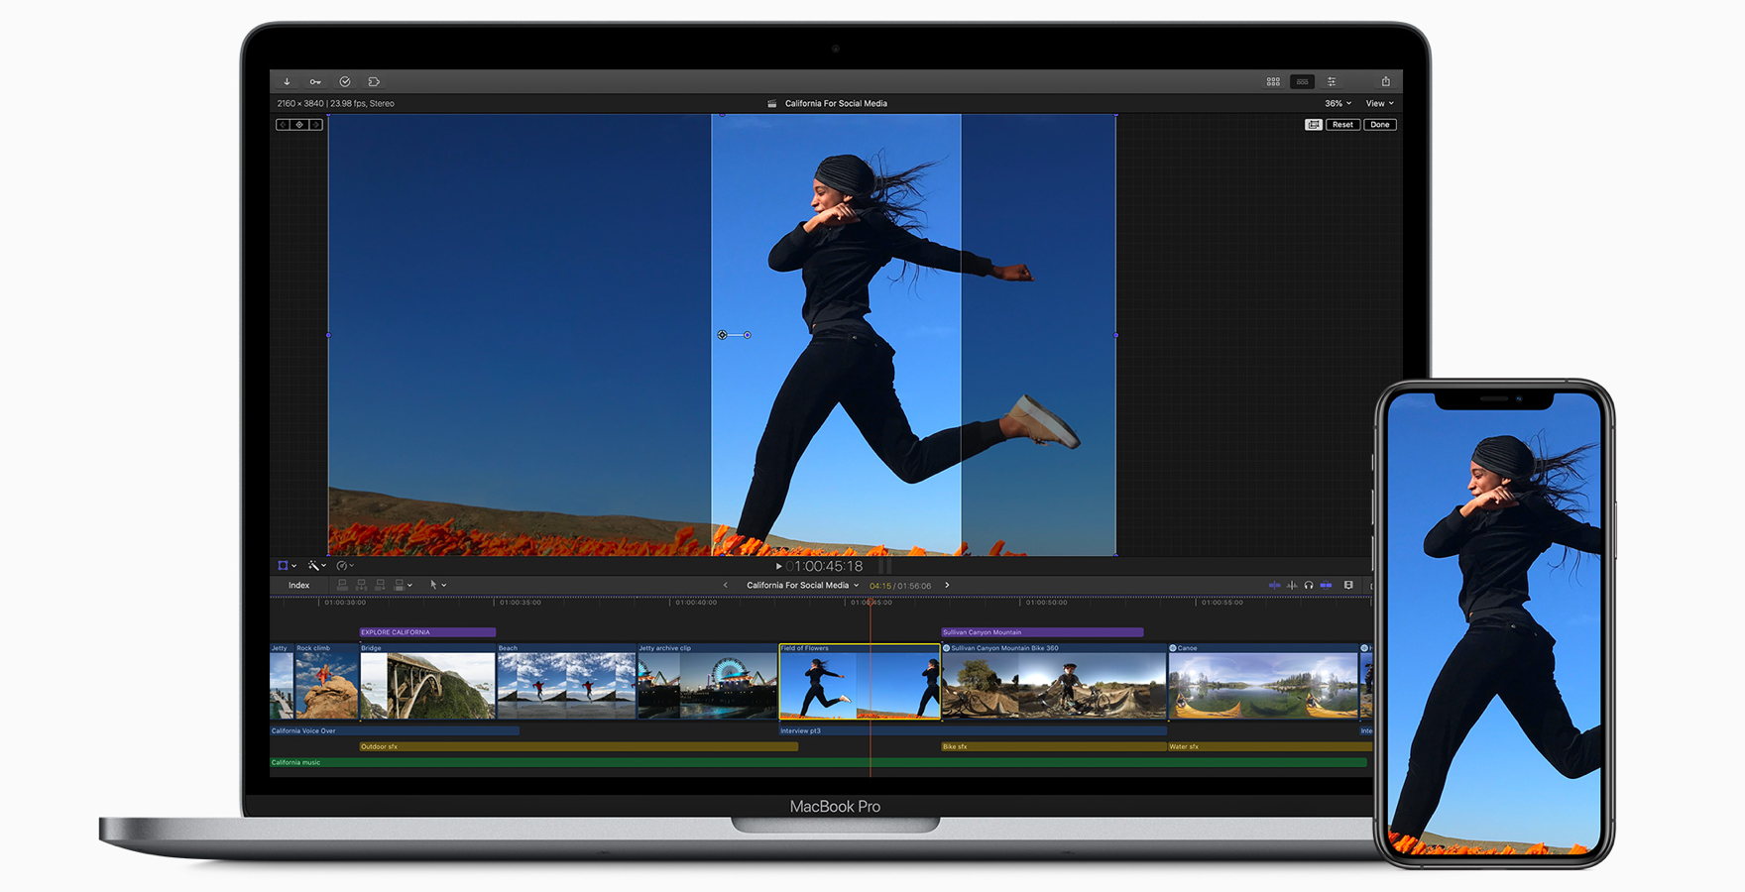Click the Reset button

tap(1342, 125)
